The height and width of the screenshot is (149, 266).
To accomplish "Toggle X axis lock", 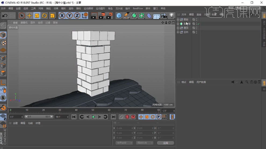I will (x=62, y=16).
